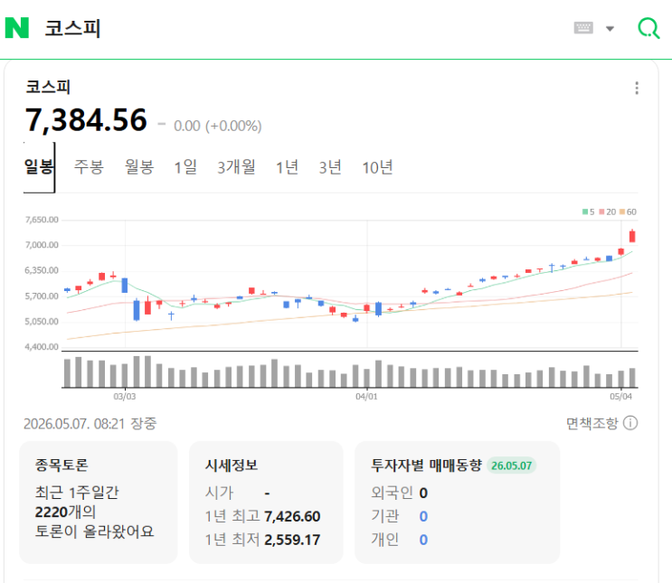Open the virtual keyboard icon
This screenshot has width=672, height=583.
583,28
